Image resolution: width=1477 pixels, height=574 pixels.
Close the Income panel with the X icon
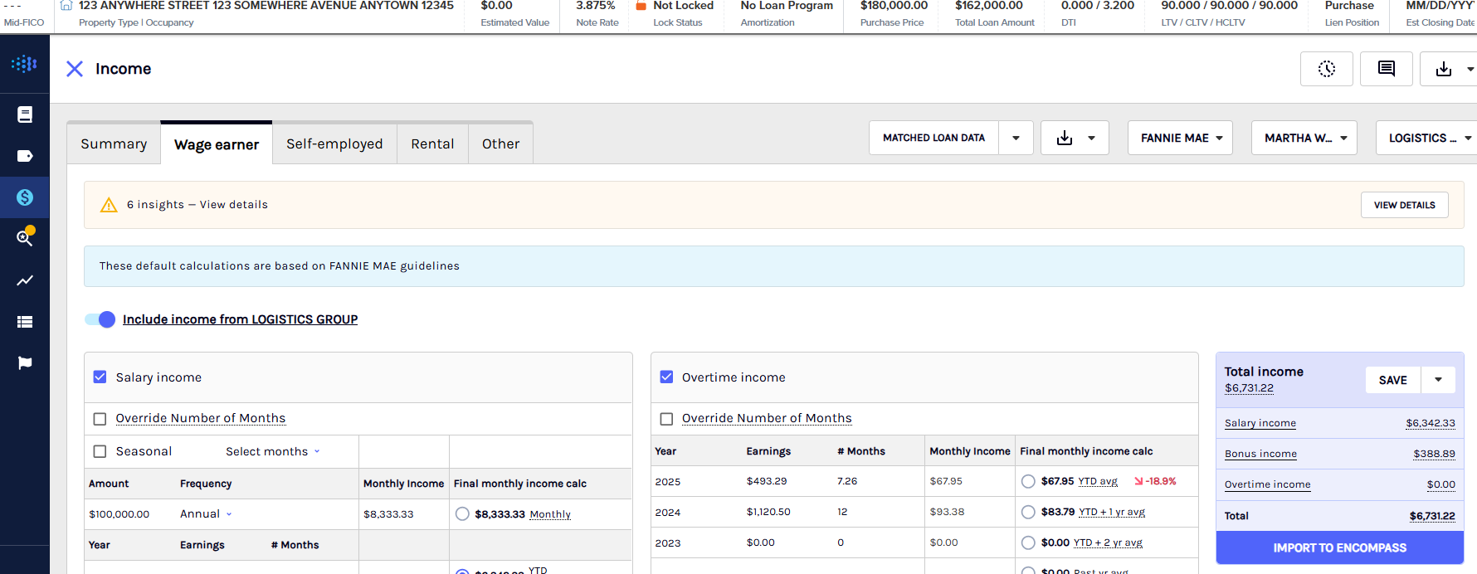click(75, 69)
